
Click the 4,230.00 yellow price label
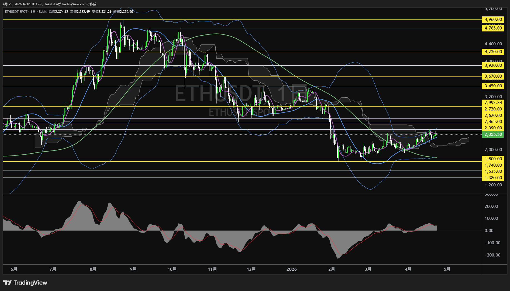[x=493, y=52]
